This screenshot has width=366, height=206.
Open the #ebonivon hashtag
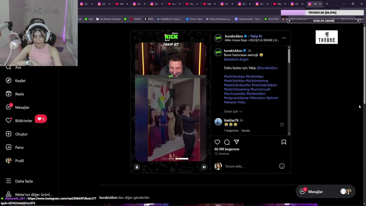(x=257, y=98)
